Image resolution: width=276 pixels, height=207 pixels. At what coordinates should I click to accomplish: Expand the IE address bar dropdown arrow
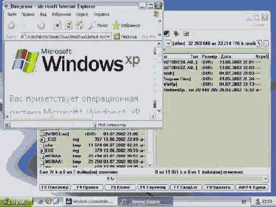(108, 37)
